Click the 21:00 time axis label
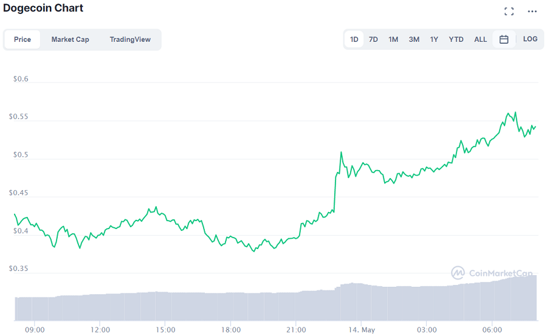The image size is (547, 336). tap(295, 329)
